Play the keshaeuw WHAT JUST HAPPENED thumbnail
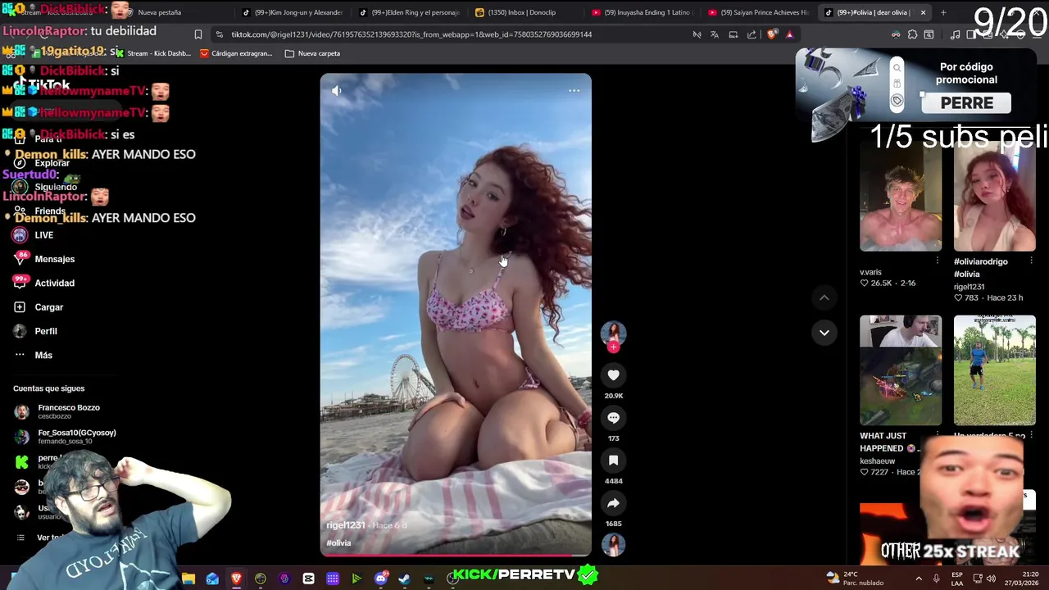The width and height of the screenshot is (1049, 590). point(901,370)
